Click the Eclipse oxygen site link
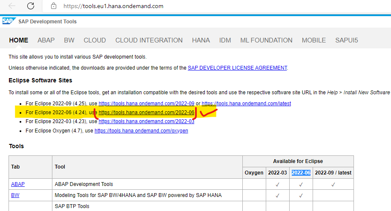 141,131
